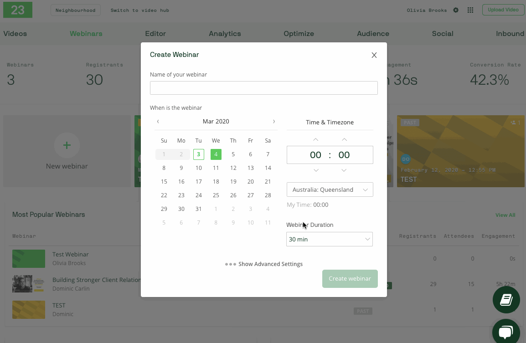Open the help guide book icon
Viewport: 526px width, 343px height.
pyautogui.click(x=506, y=299)
